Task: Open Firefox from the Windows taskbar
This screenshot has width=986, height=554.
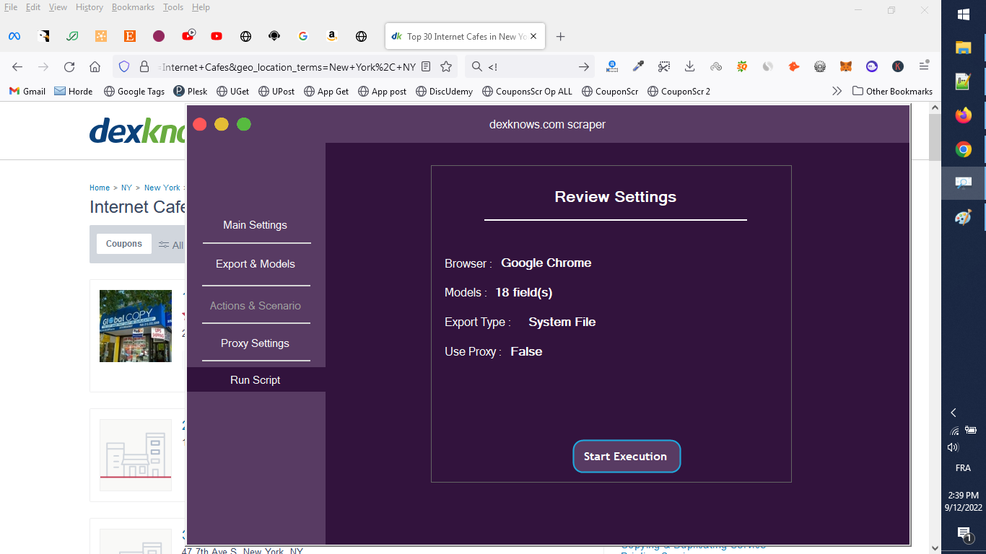Action: click(x=964, y=115)
